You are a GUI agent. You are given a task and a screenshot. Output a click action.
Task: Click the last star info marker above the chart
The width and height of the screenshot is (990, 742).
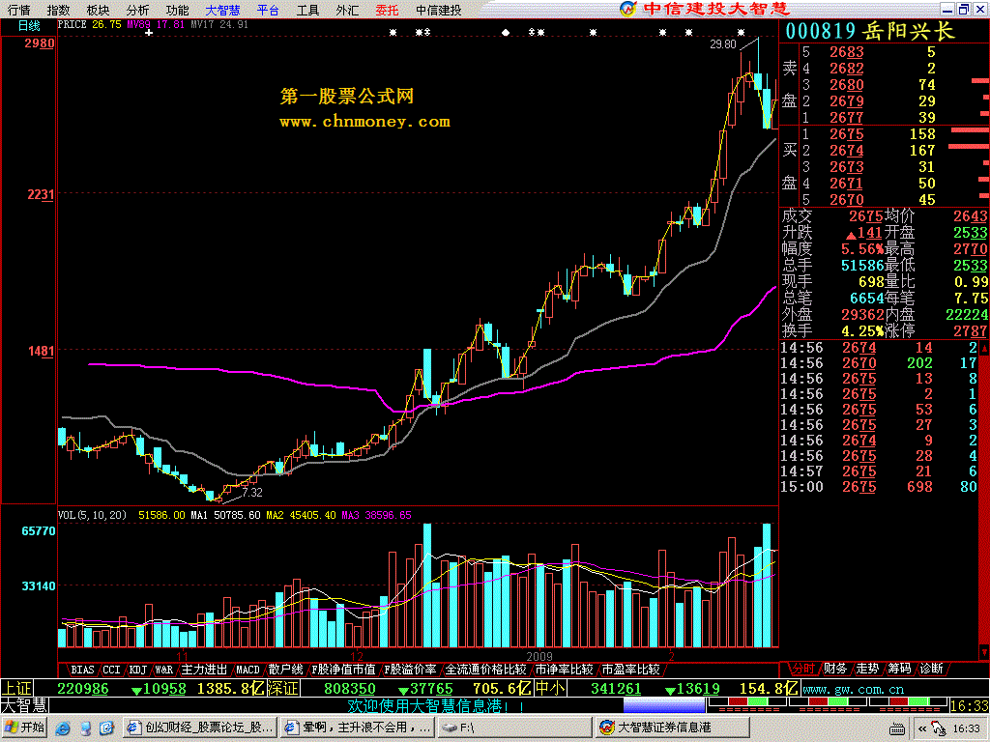pyautogui.click(x=741, y=32)
